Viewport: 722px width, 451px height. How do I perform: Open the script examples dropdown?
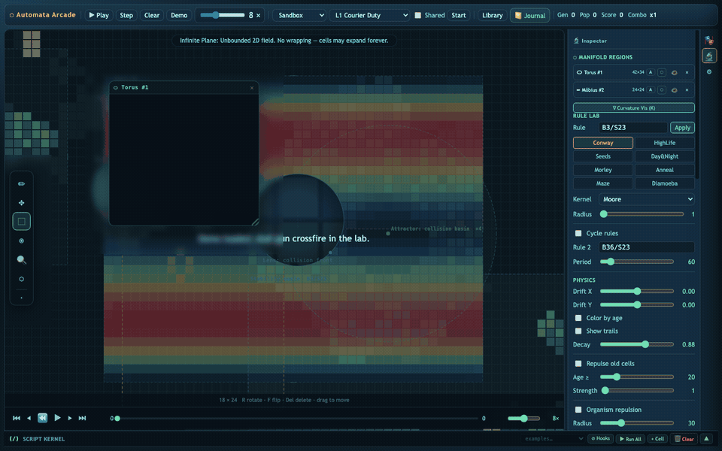point(554,438)
